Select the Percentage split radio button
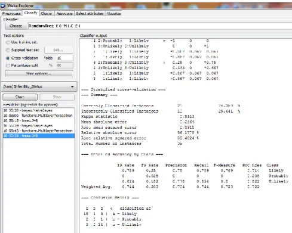This screenshot has width=292, height=233. pos(8,66)
